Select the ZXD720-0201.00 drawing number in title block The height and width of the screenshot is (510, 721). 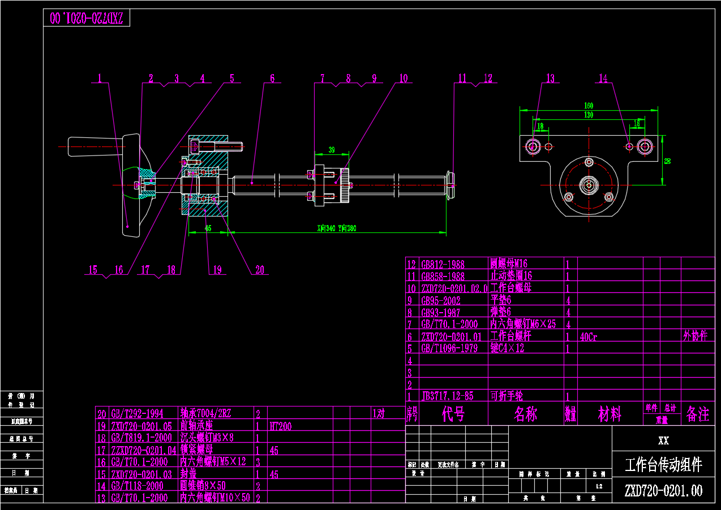663,490
